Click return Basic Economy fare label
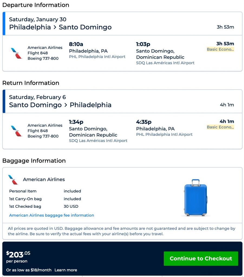Screen dimensions: 244x277 point(220,127)
